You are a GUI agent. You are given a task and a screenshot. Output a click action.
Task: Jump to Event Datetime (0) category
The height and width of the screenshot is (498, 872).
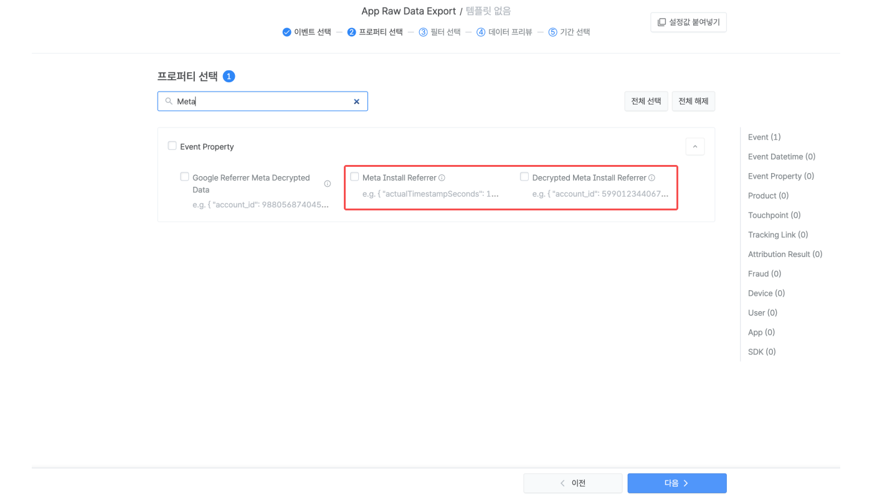(x=782, y=157)
